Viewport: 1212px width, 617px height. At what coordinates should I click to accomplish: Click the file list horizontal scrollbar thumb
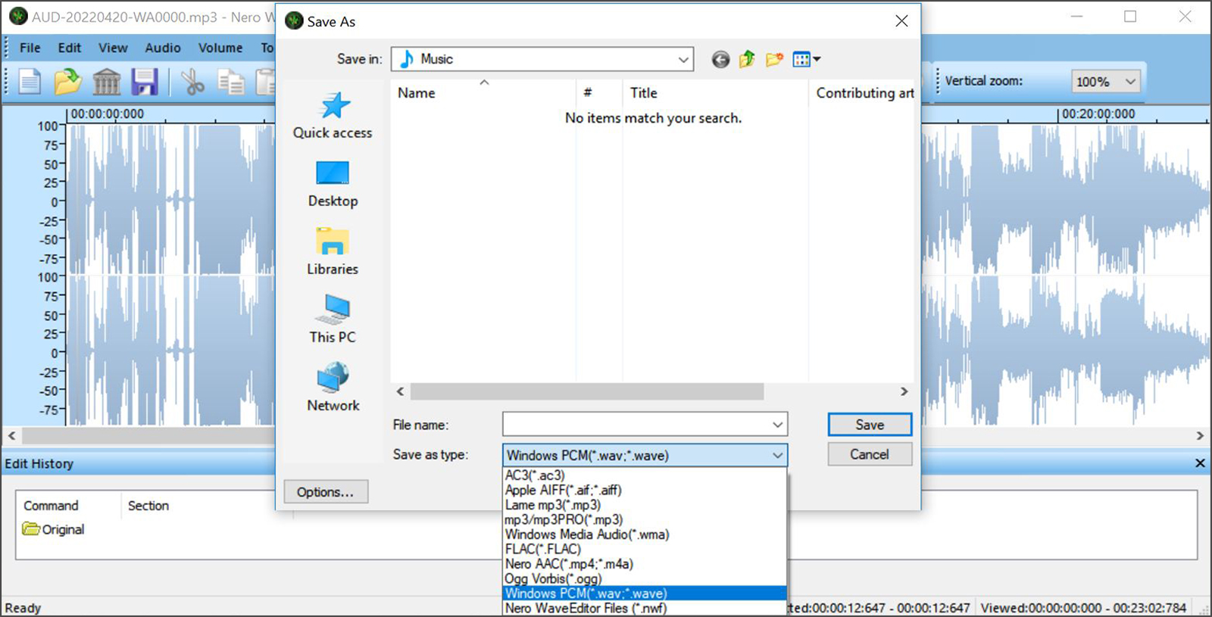pos(587,391)
